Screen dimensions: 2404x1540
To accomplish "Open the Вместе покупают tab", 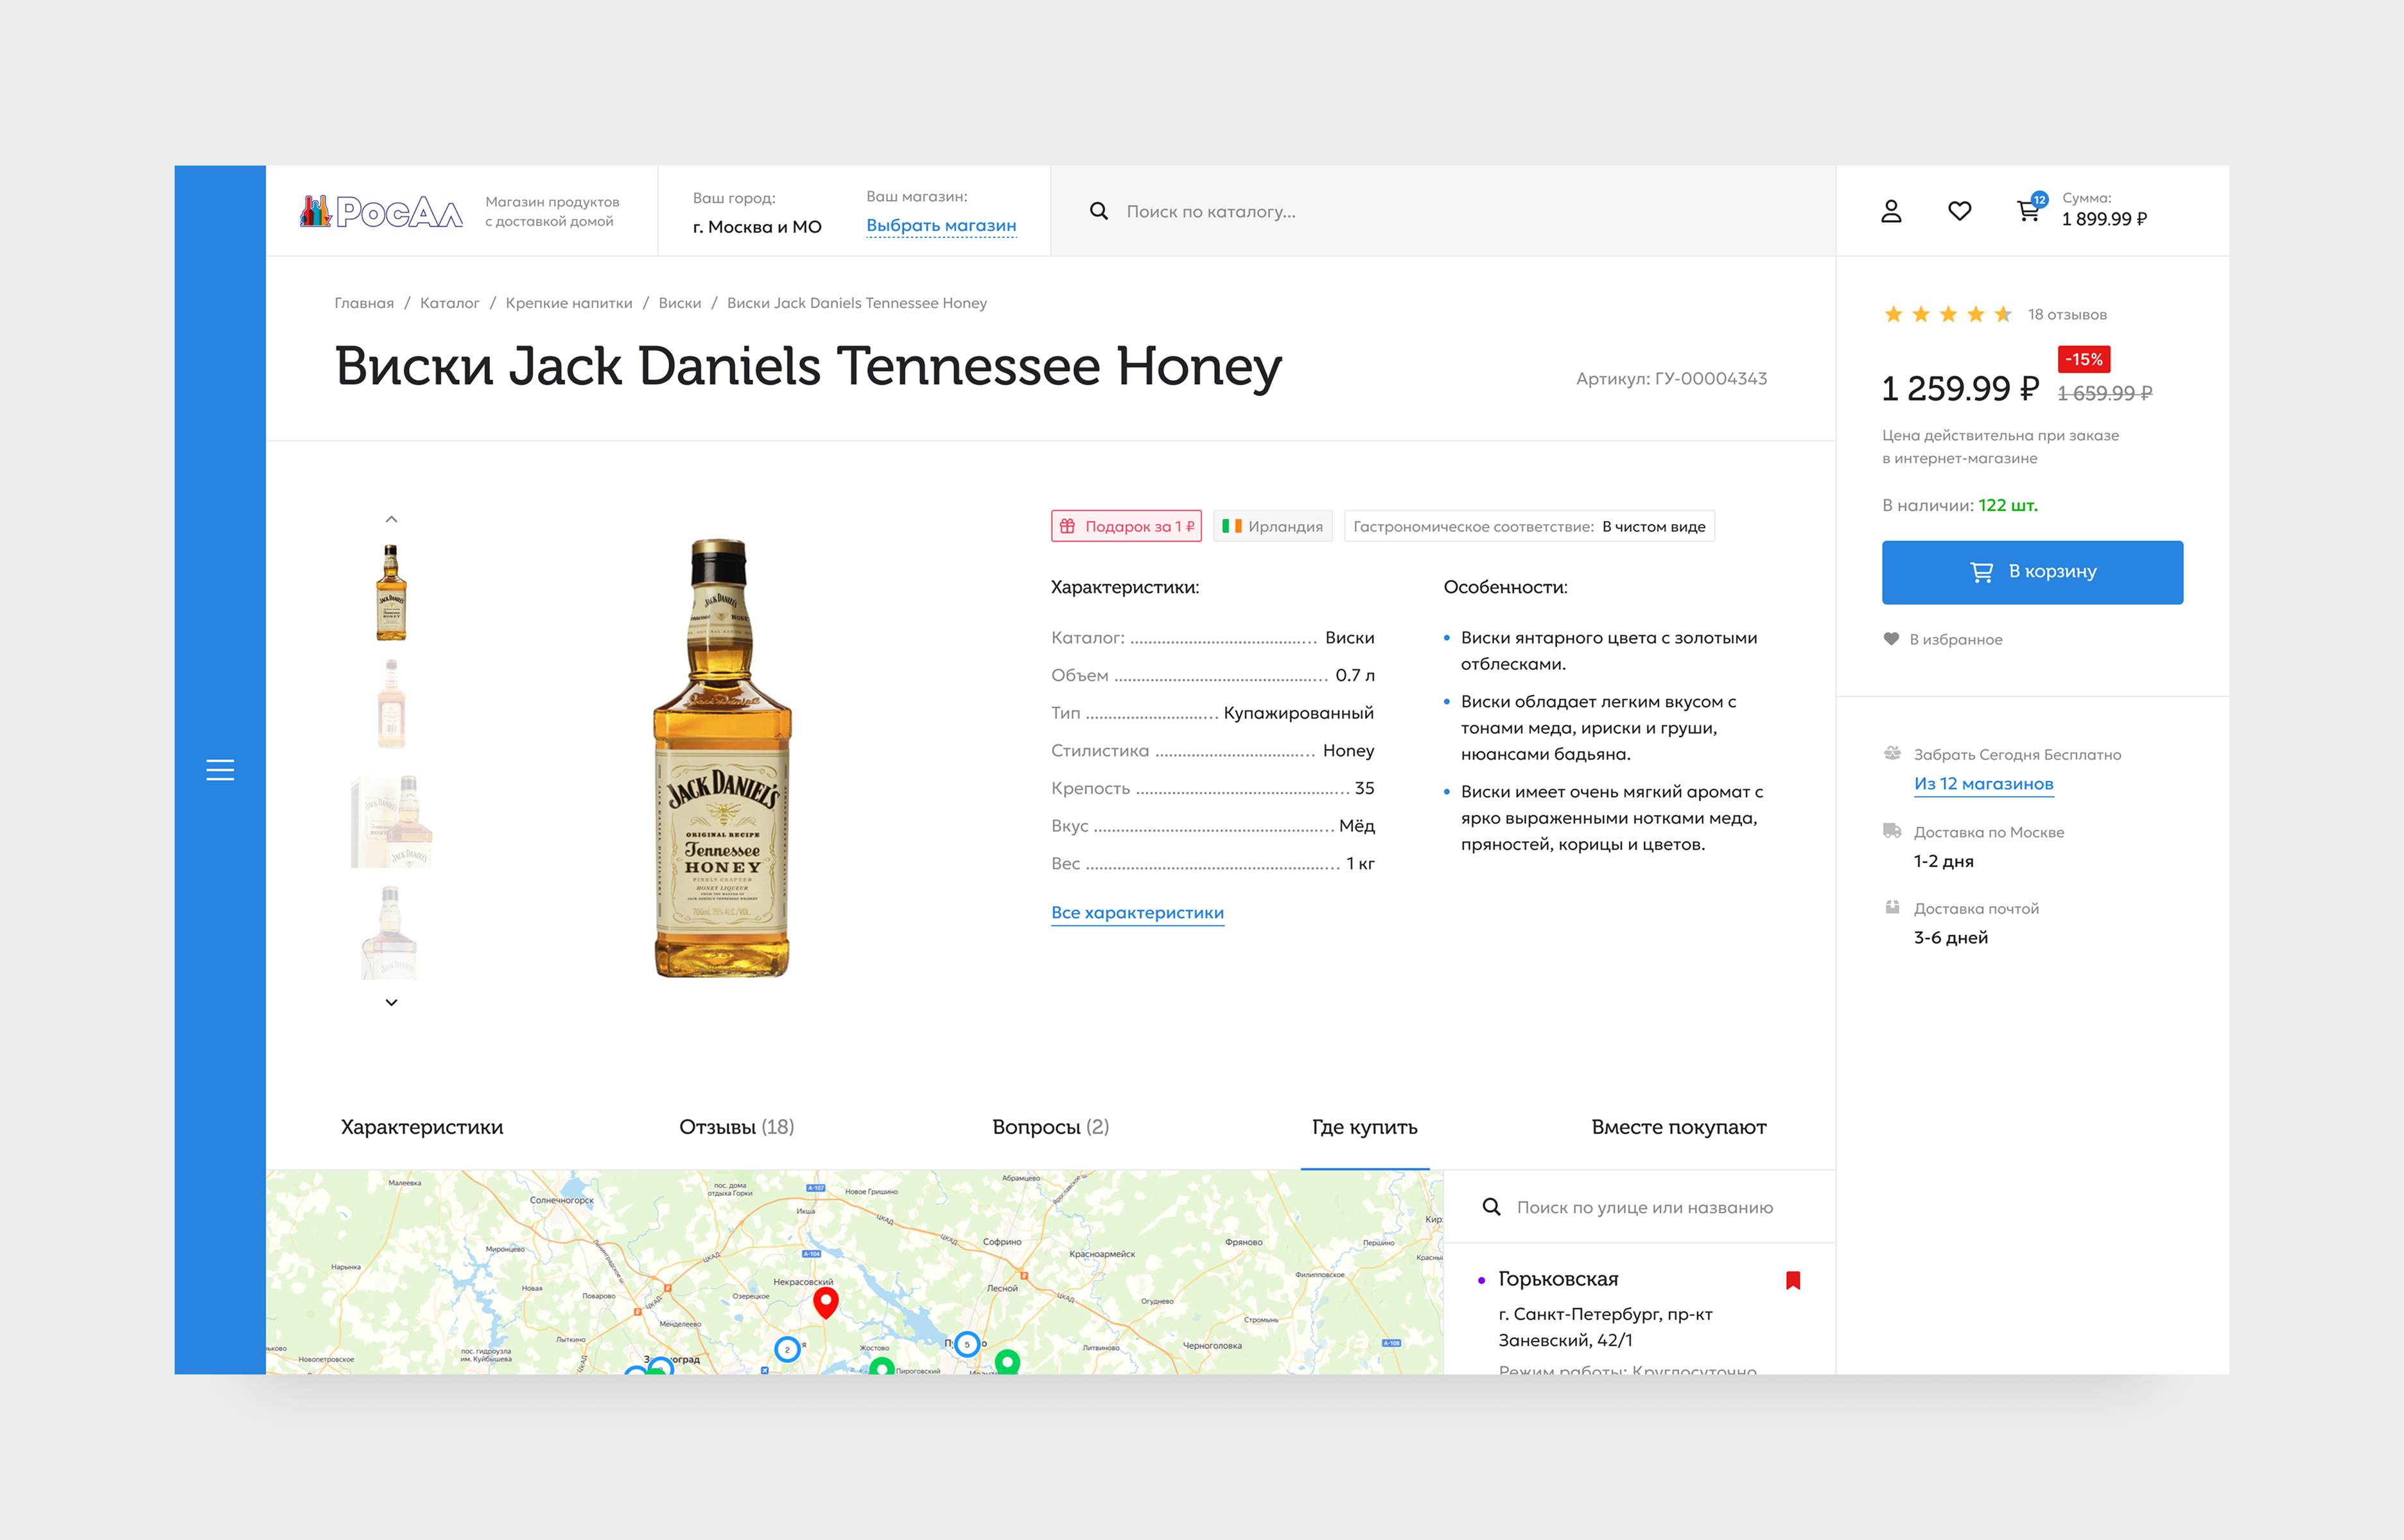I will [1678, 1127].
